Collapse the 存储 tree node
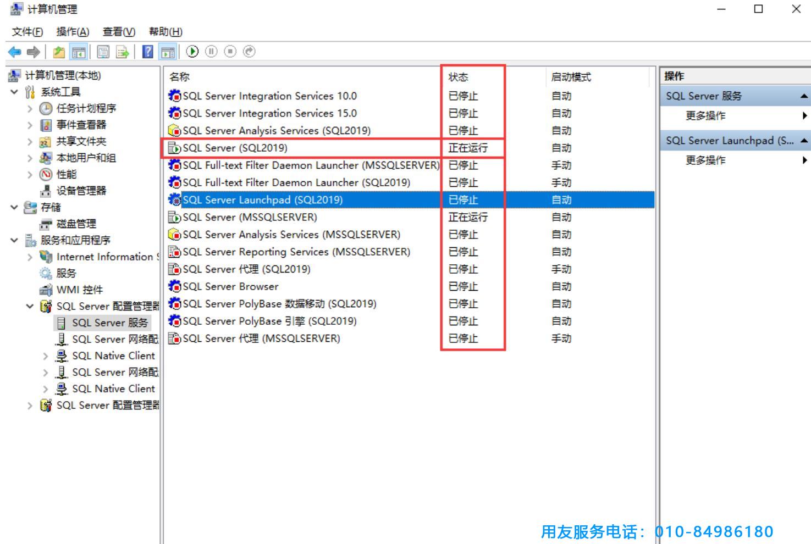This screenshot has height=544, width=811. point(14,207)
